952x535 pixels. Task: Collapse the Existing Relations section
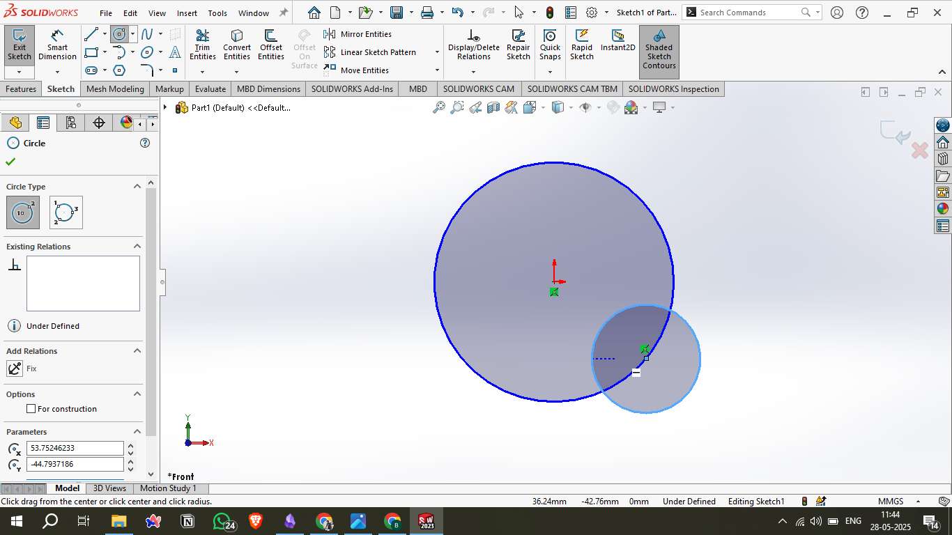coord(137,247)
